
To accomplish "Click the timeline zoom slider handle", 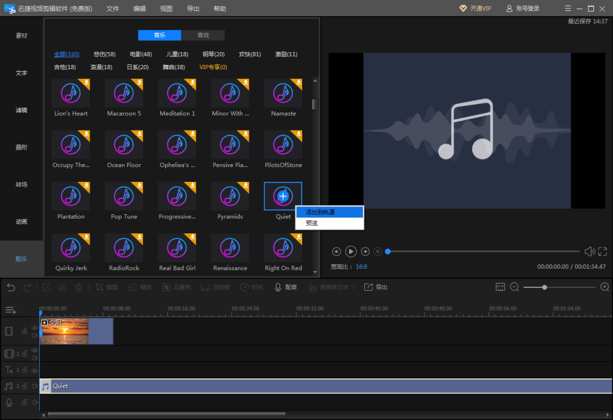I will click(544, 287).
